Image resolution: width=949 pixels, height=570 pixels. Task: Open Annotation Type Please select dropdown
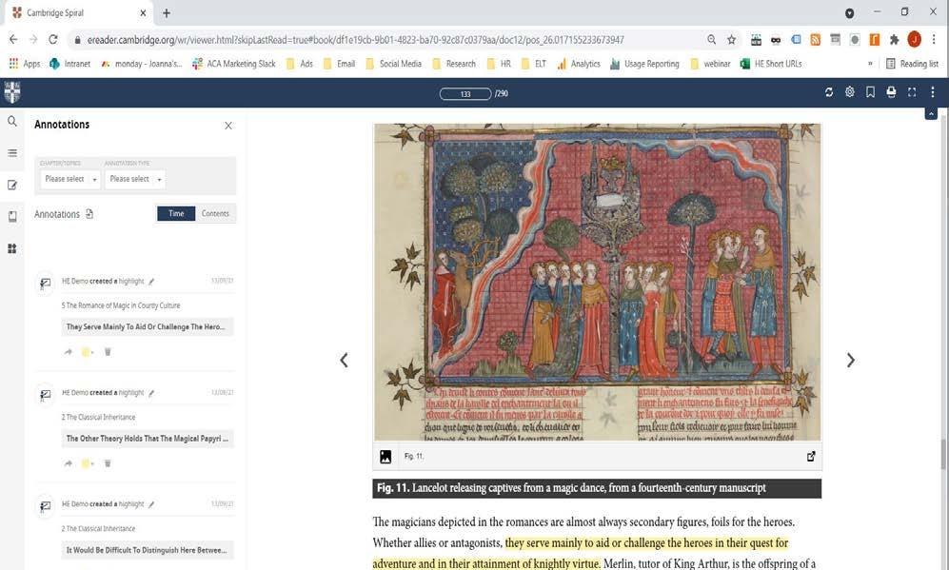(134, 179)
